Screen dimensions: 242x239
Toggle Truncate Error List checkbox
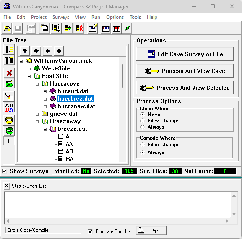pos(90,231)
